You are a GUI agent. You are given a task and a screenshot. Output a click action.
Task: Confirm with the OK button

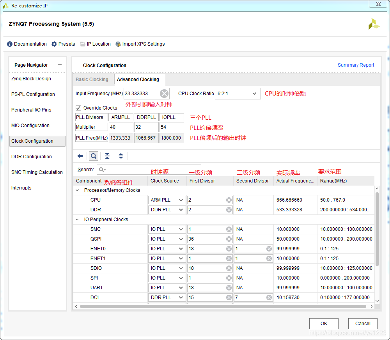(324, 324)
